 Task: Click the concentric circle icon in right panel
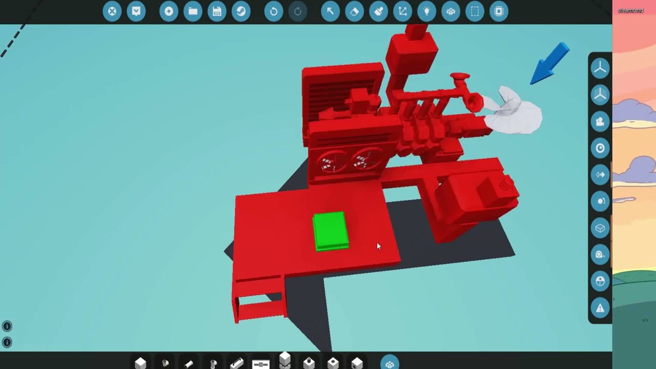tap(600, 148)
